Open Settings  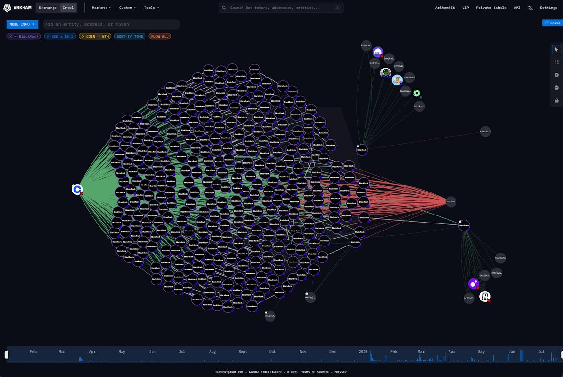coord(549,8)
